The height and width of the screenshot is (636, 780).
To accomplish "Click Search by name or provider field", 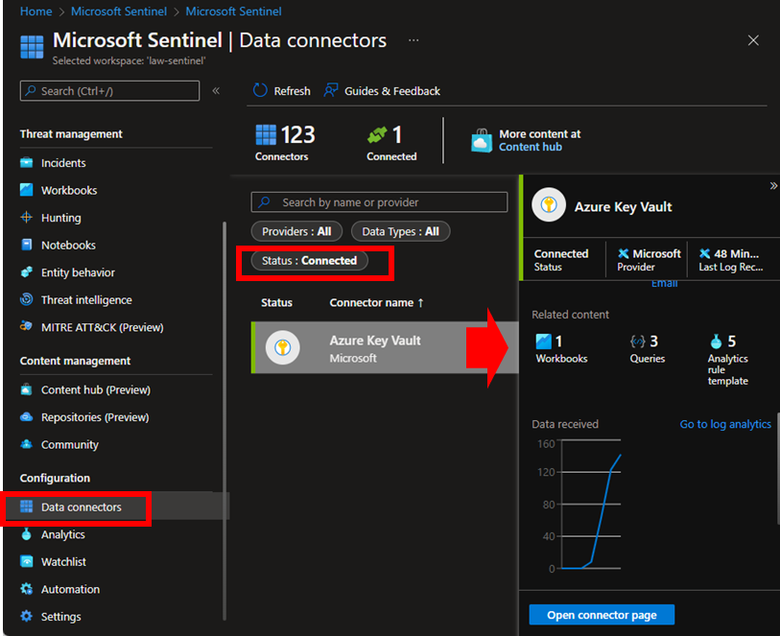I will [x=379, y=202].
